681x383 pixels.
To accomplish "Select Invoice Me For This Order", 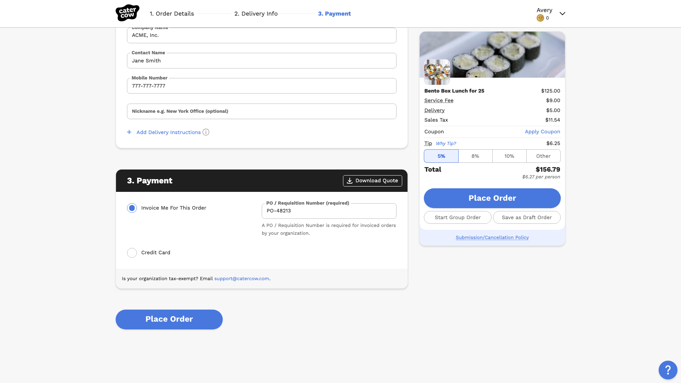I will (x=132, y=208).
